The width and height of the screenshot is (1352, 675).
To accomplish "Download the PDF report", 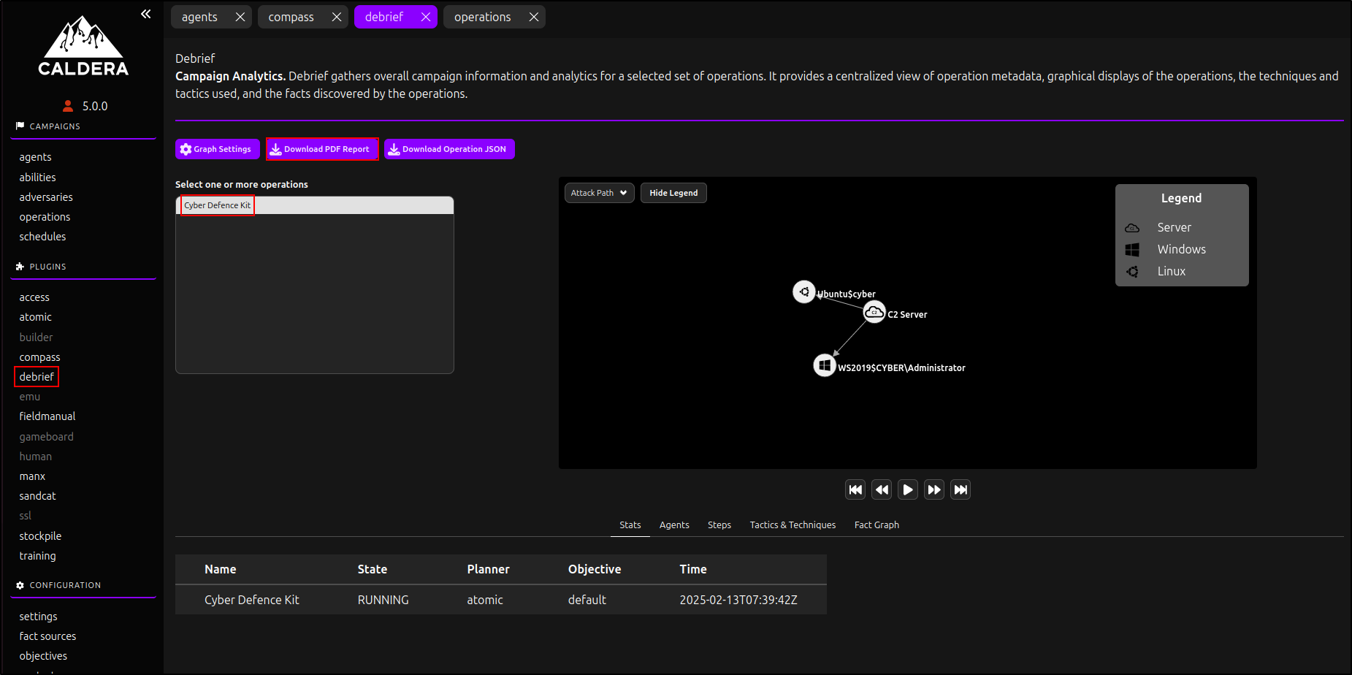I will click(322, 149).
